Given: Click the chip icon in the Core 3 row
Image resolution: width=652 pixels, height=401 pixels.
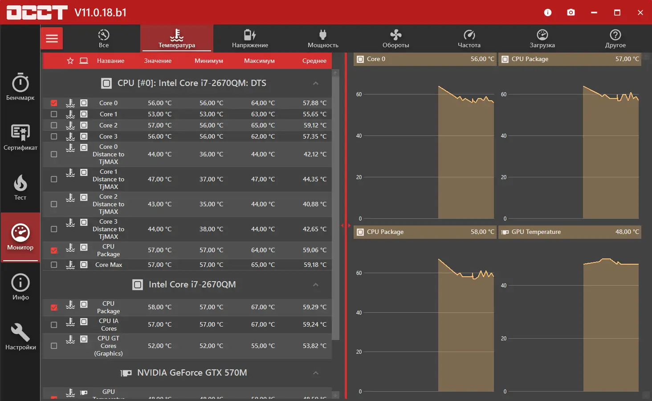Looking at the screenshot, I should 84,136.
